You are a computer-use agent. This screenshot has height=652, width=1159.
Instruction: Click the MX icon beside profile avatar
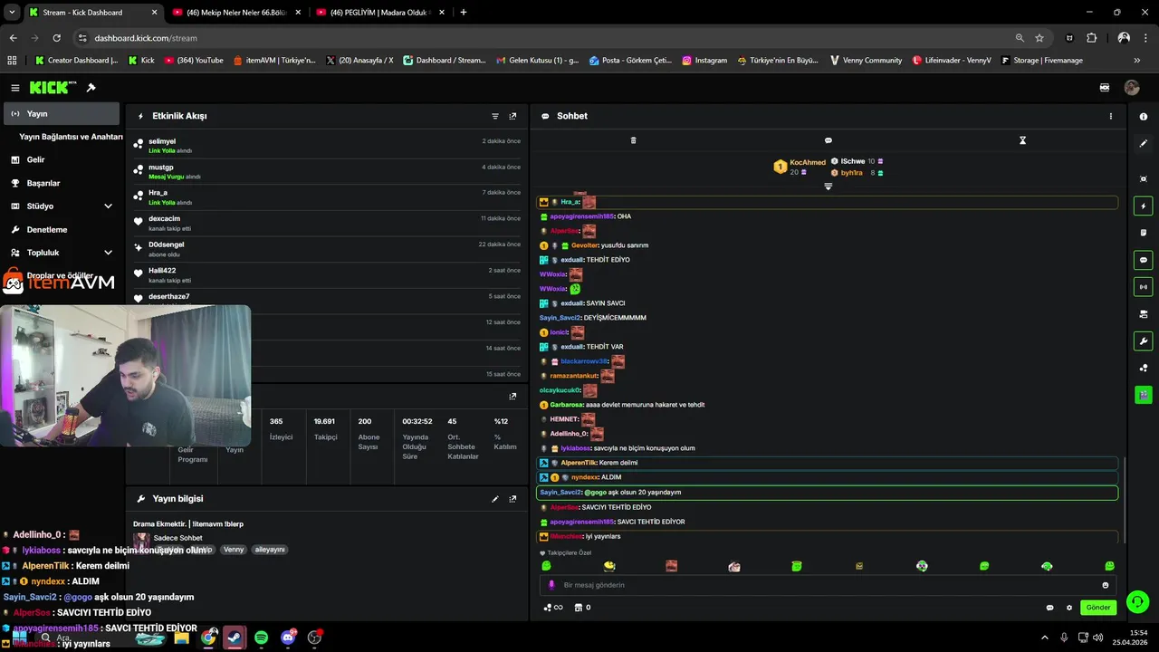point(1105,88)
